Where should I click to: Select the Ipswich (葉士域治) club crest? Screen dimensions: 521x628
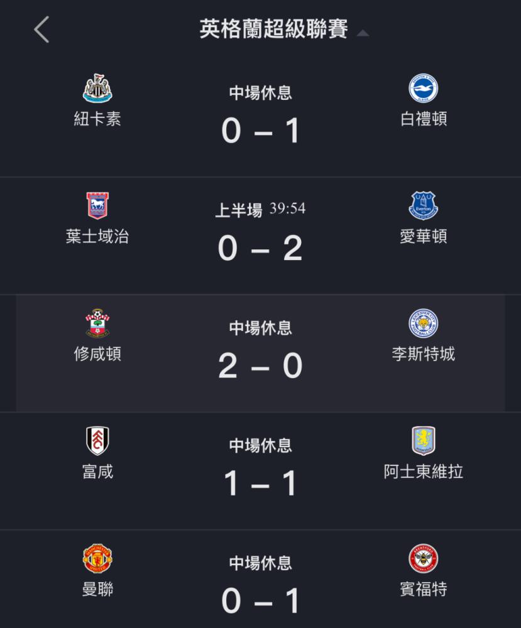point(97,205)
